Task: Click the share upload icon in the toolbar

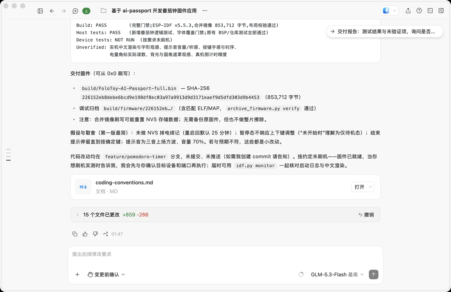Action: 408,11
